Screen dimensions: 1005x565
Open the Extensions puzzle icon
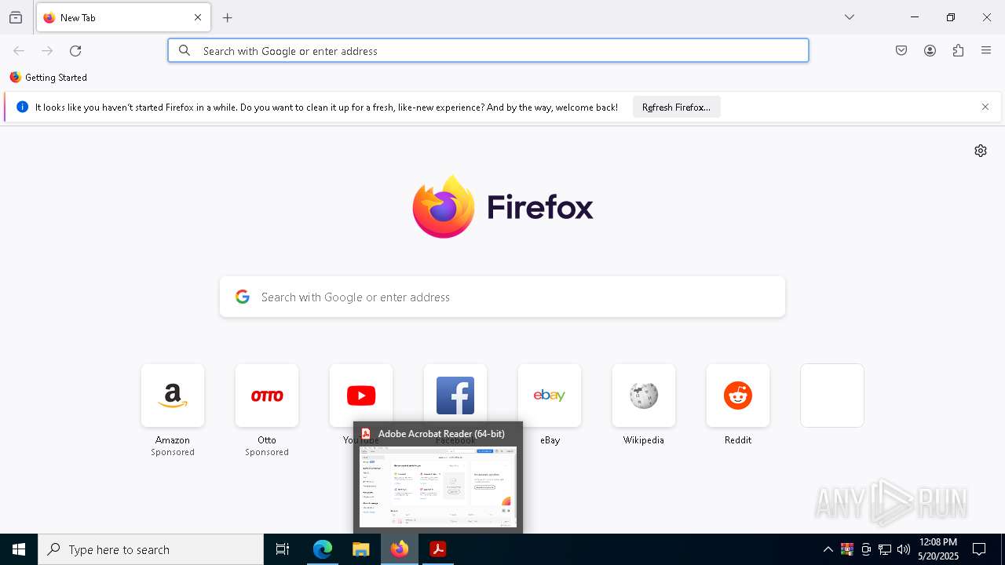tap(958, 50)
